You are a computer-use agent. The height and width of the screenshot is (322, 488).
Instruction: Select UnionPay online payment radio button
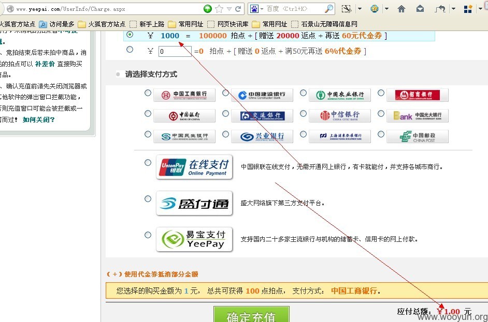coord(148,162)
